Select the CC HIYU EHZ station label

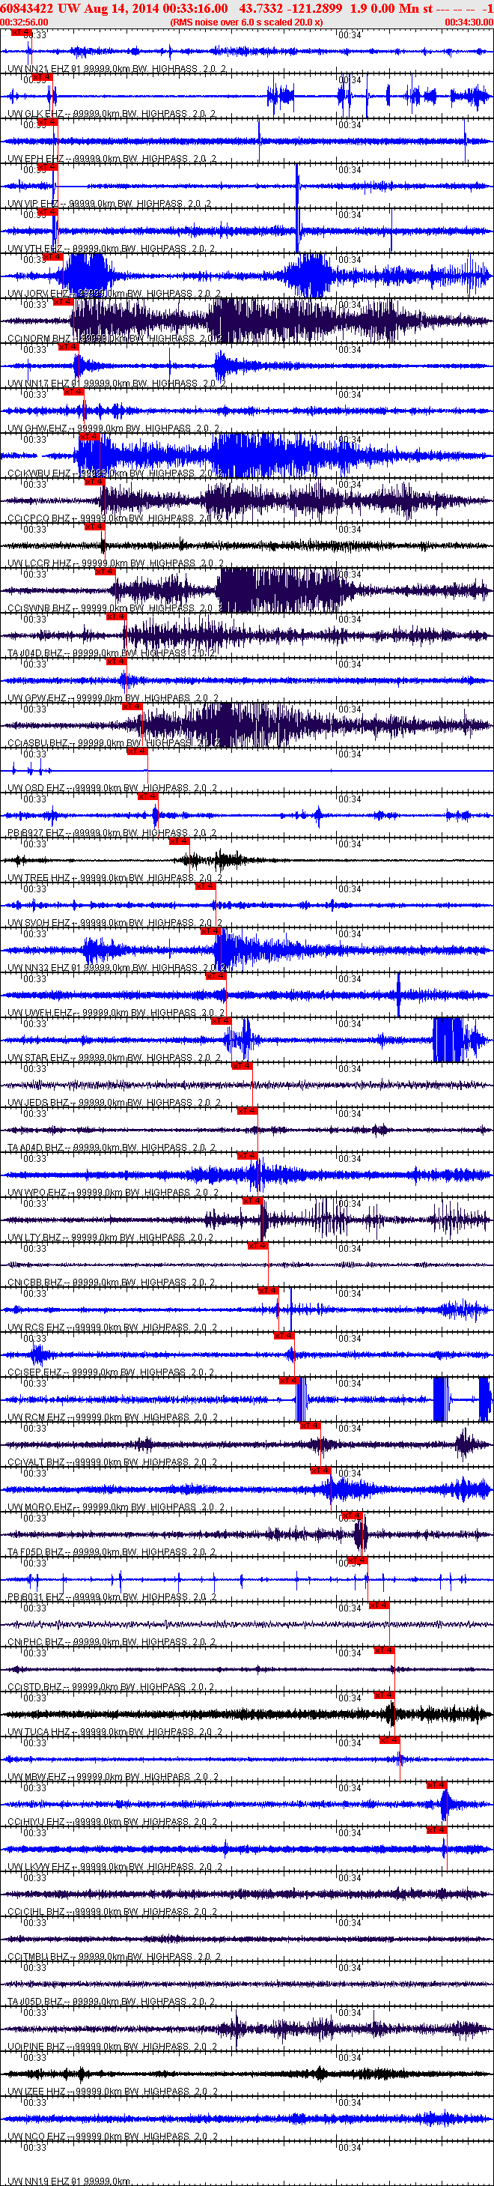pyautogui.click(x=113, y=1823)
